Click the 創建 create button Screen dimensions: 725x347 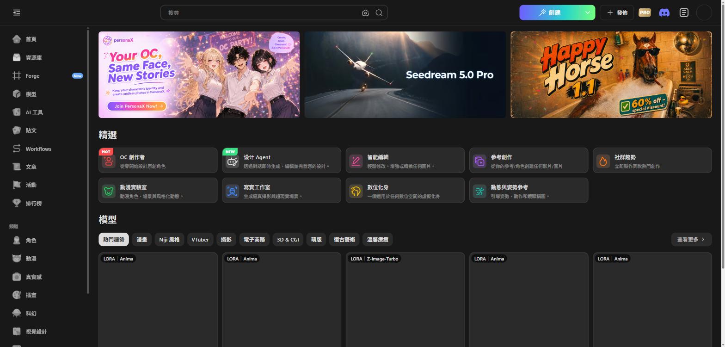[550, 12]
